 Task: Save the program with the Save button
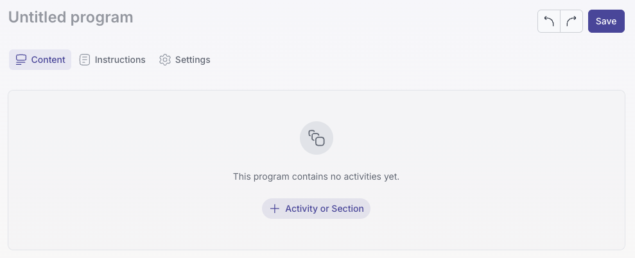(x=606, y=21)
